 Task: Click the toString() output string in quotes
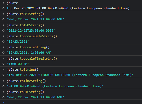[x=70, y=75]
